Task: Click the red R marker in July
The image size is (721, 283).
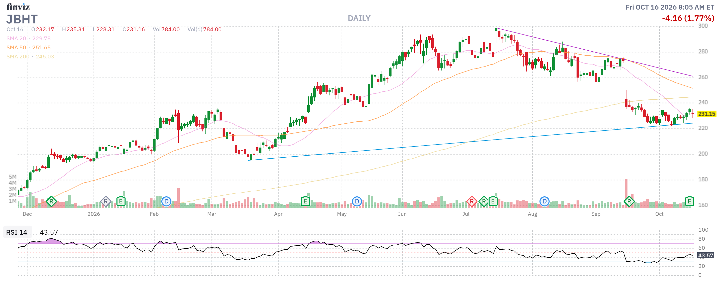Action: [x=472, y=201]
